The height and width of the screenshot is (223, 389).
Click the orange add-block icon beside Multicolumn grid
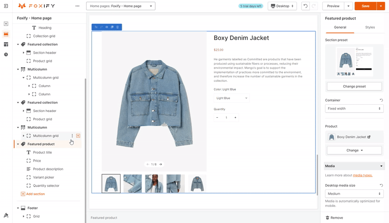[x=78, y=136]
